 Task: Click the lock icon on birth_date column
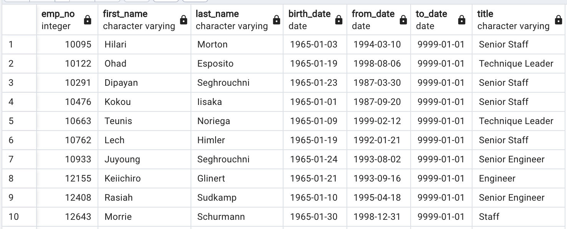click(338, 20)
